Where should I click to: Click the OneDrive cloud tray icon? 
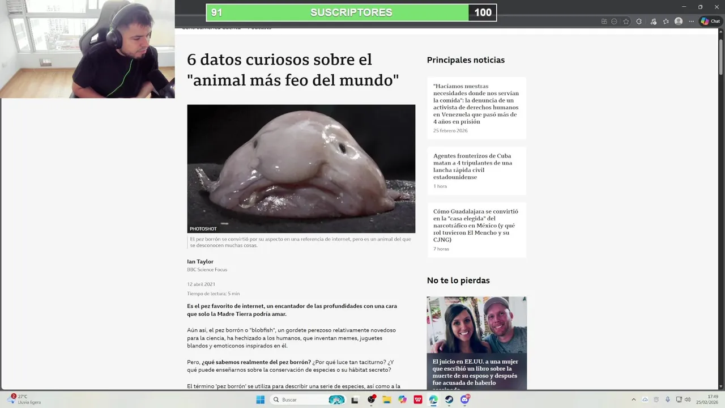click(645, 399)
